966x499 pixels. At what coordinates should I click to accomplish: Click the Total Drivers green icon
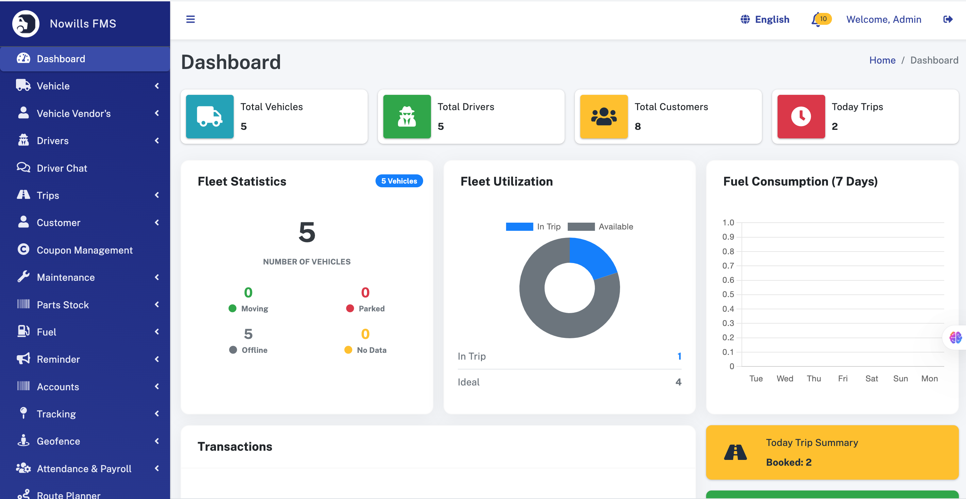pyautogui.click(x=407, y=117)
